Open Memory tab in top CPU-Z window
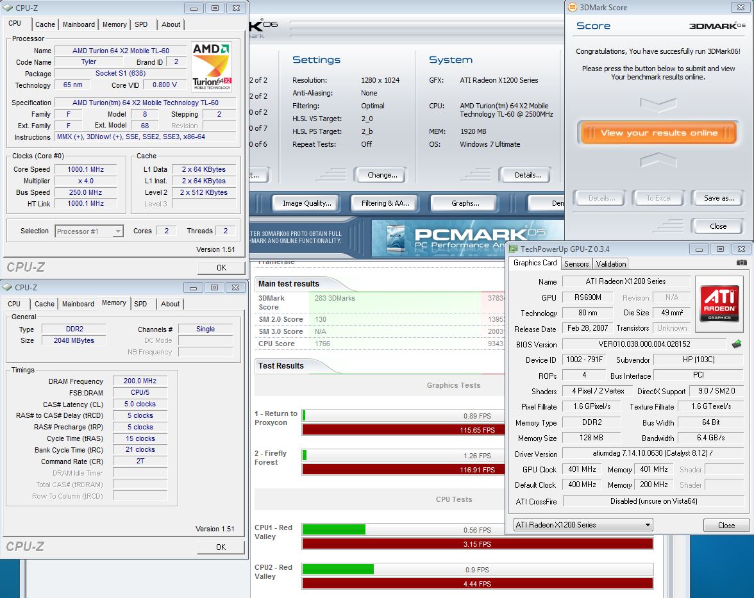This screenshot has width=754, height=598. (x=114, y=24)
